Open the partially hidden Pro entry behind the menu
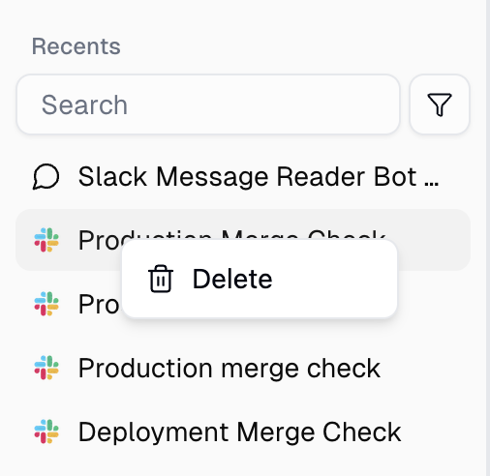The height and width of the screenshot is (476, 490). pos(69,304)
